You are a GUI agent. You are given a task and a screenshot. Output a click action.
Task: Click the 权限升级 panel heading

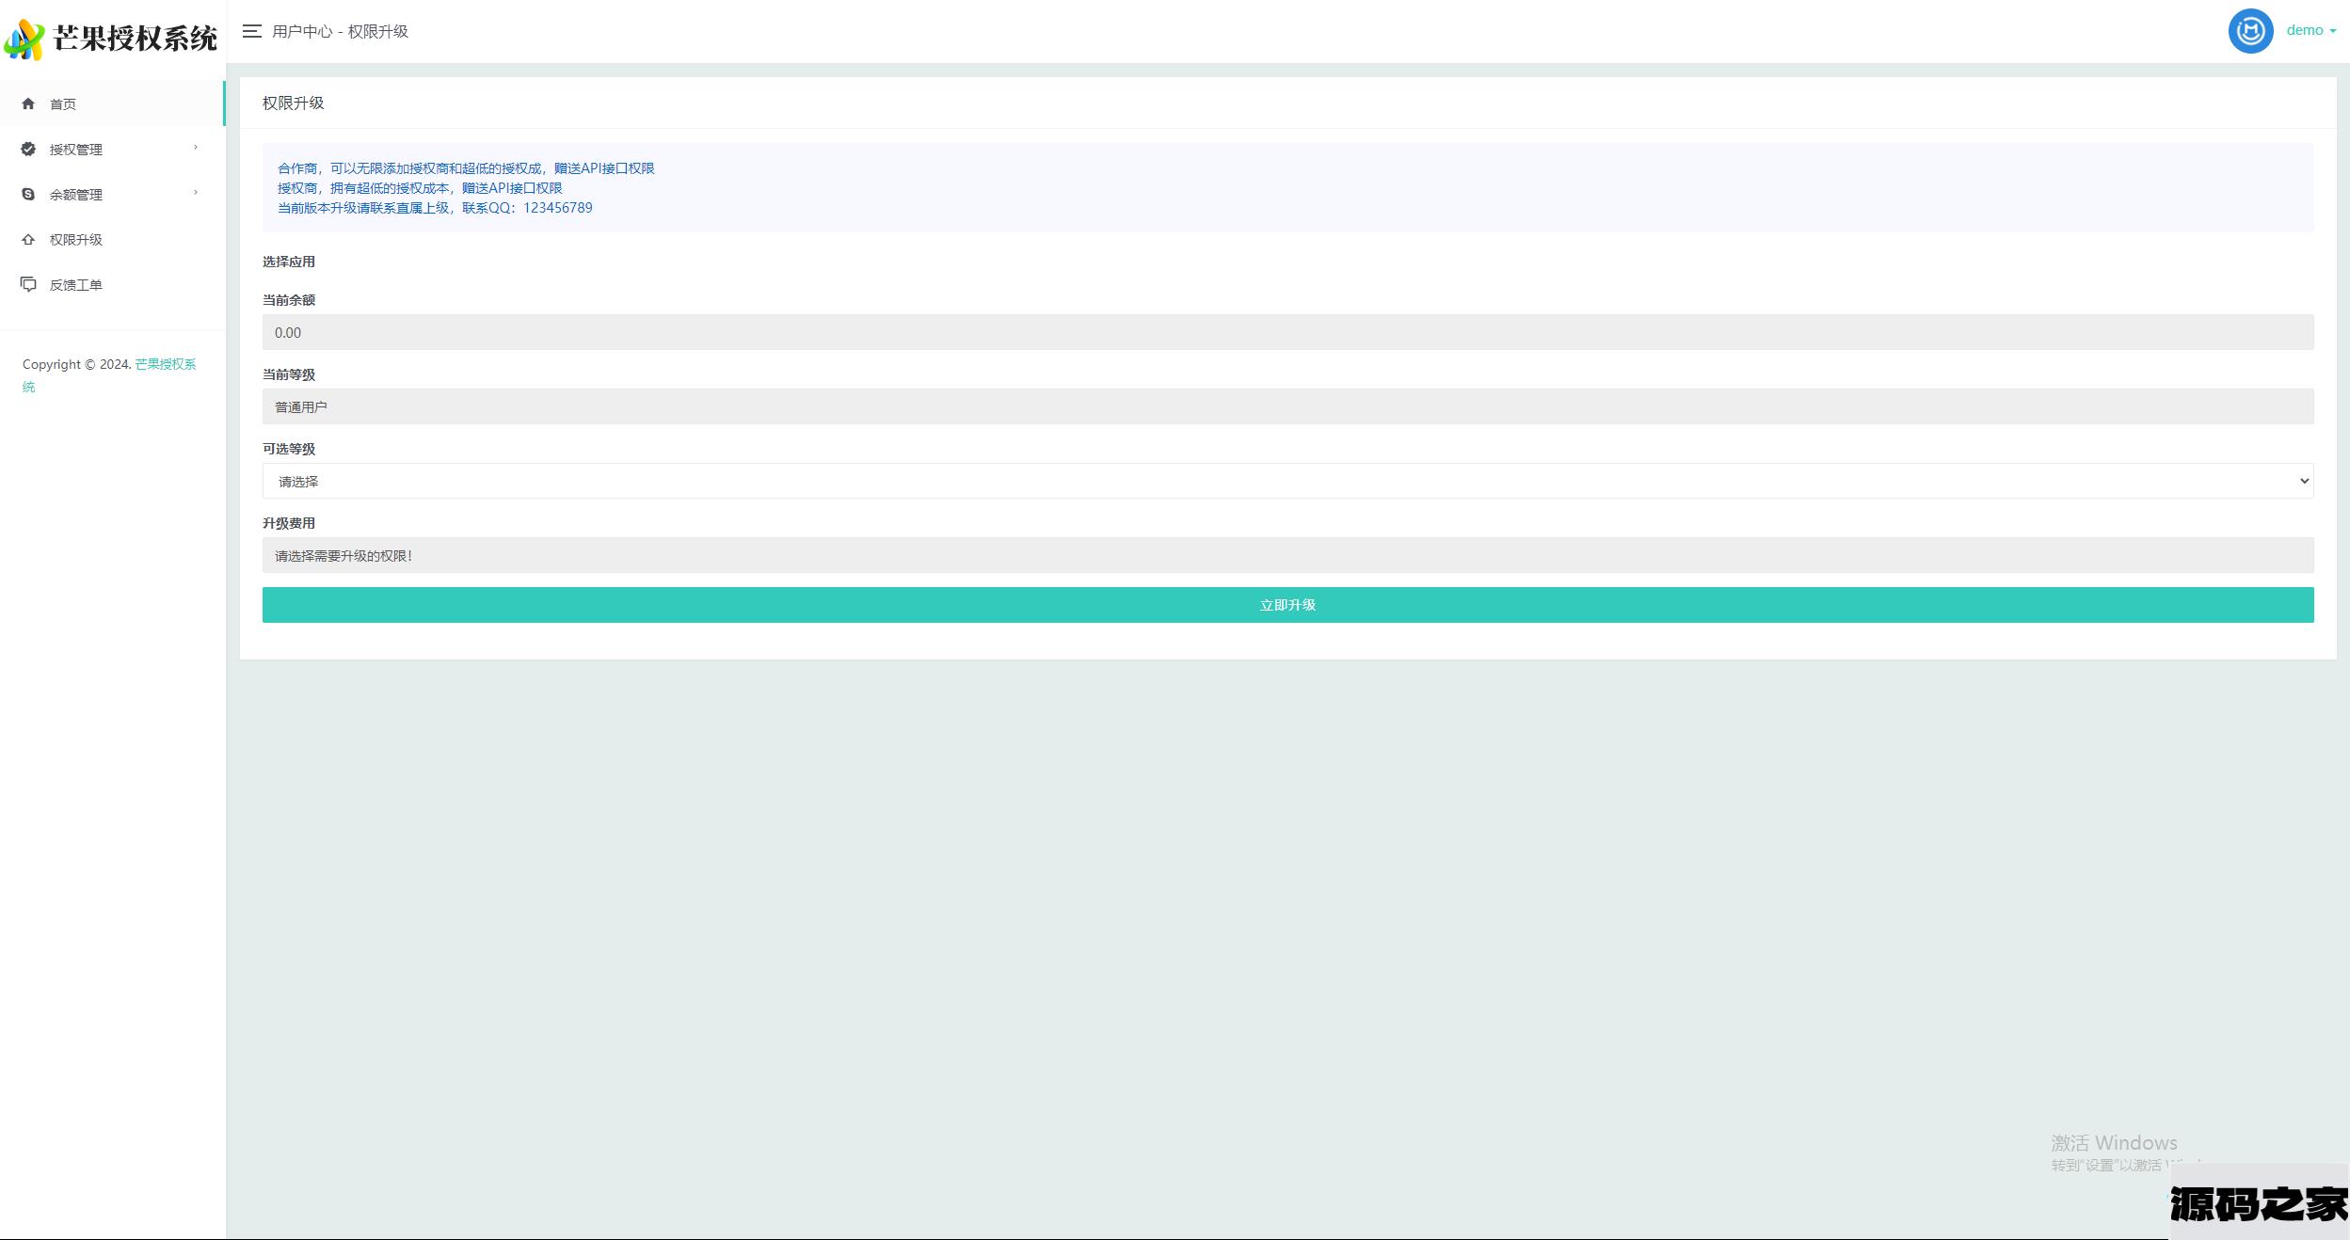294,103
